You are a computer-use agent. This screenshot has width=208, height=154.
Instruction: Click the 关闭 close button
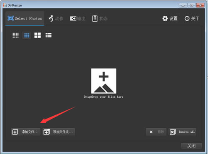click(x=191, y=146)
